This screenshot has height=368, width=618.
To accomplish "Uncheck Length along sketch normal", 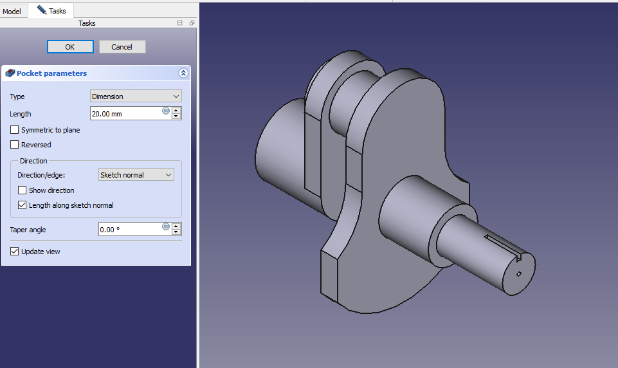I will [23, 205].
